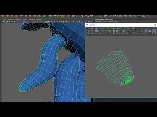
Task: Open the Edit menu in the Channel Box
Action: (105, 22)
